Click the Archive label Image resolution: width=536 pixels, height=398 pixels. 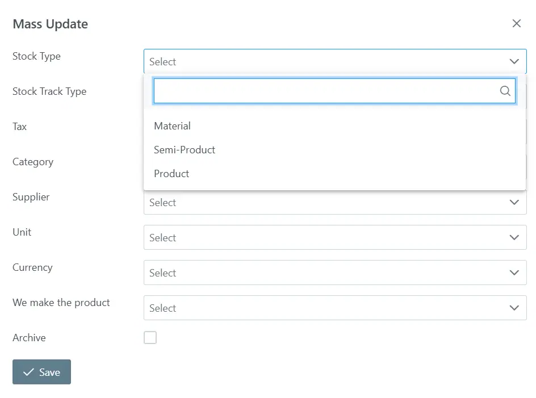coord(29,338)
